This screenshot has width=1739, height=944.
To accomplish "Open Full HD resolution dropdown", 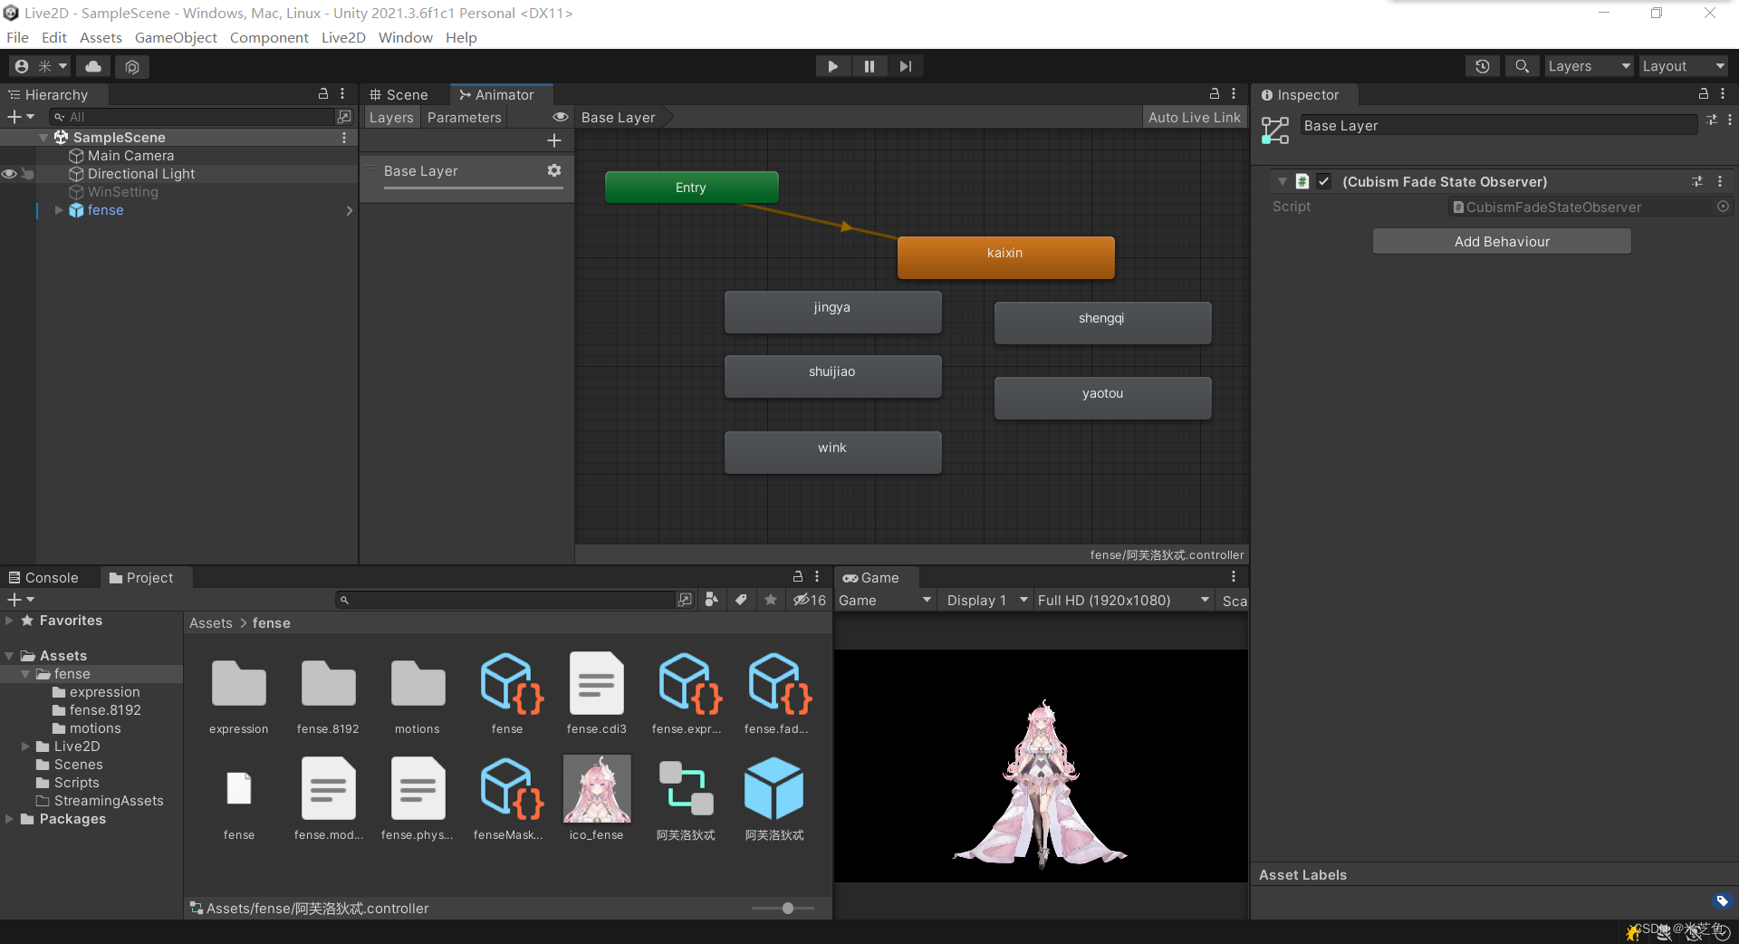I will coord(1123,600).
